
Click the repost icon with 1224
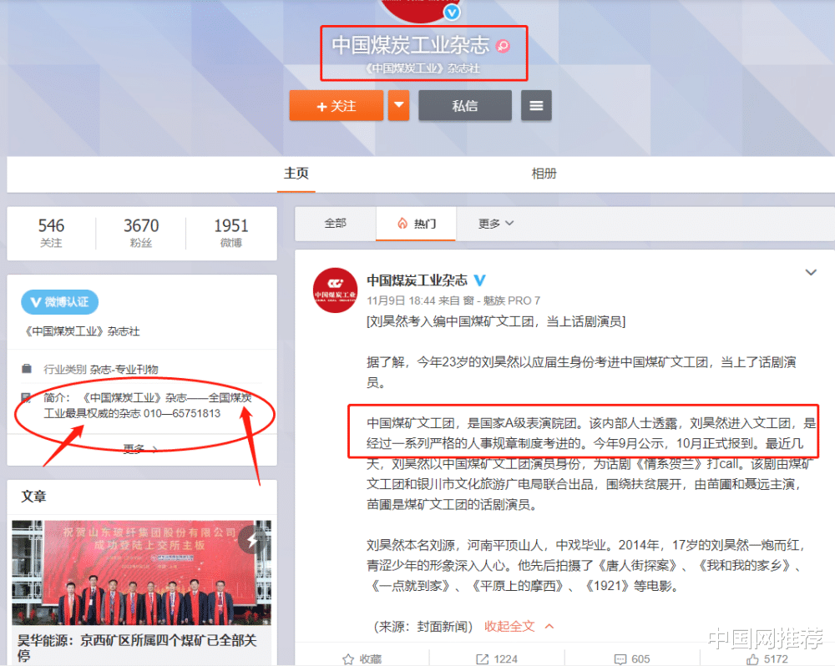[x=482, y=659]
